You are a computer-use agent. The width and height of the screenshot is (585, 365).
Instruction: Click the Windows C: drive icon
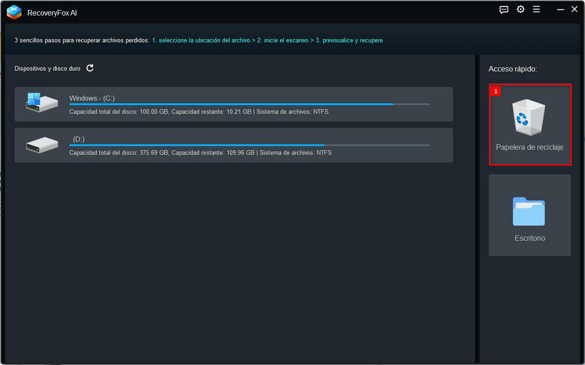(41, 102)
